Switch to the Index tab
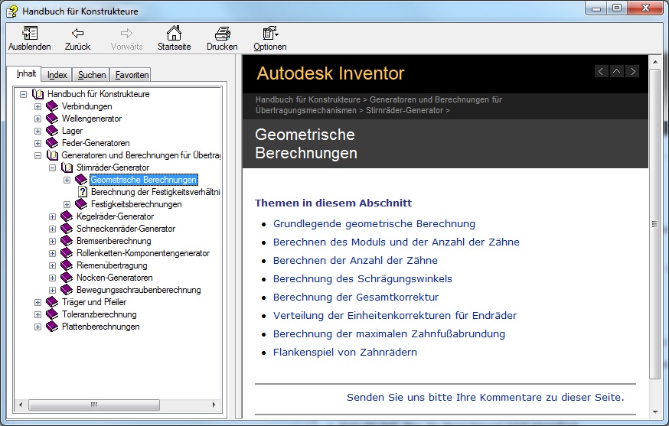Image resolution: width=669 pixels, height=426 pixels. coord(57,75)
